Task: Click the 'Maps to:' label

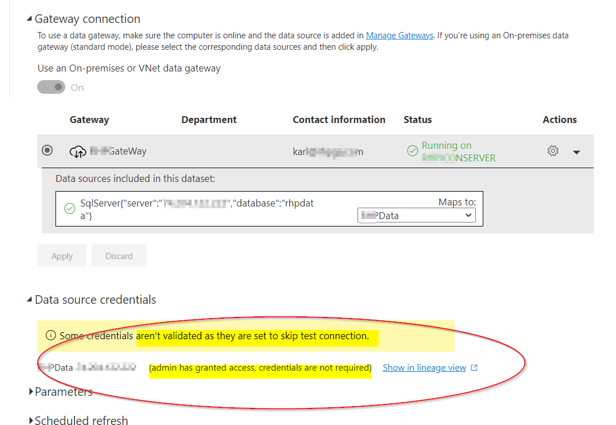Action: 458,202
